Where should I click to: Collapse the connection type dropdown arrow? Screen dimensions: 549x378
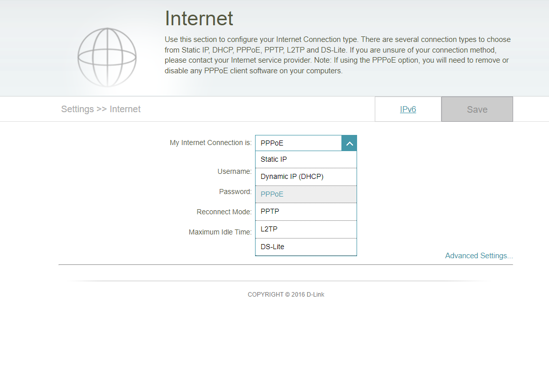click(349, 144)
